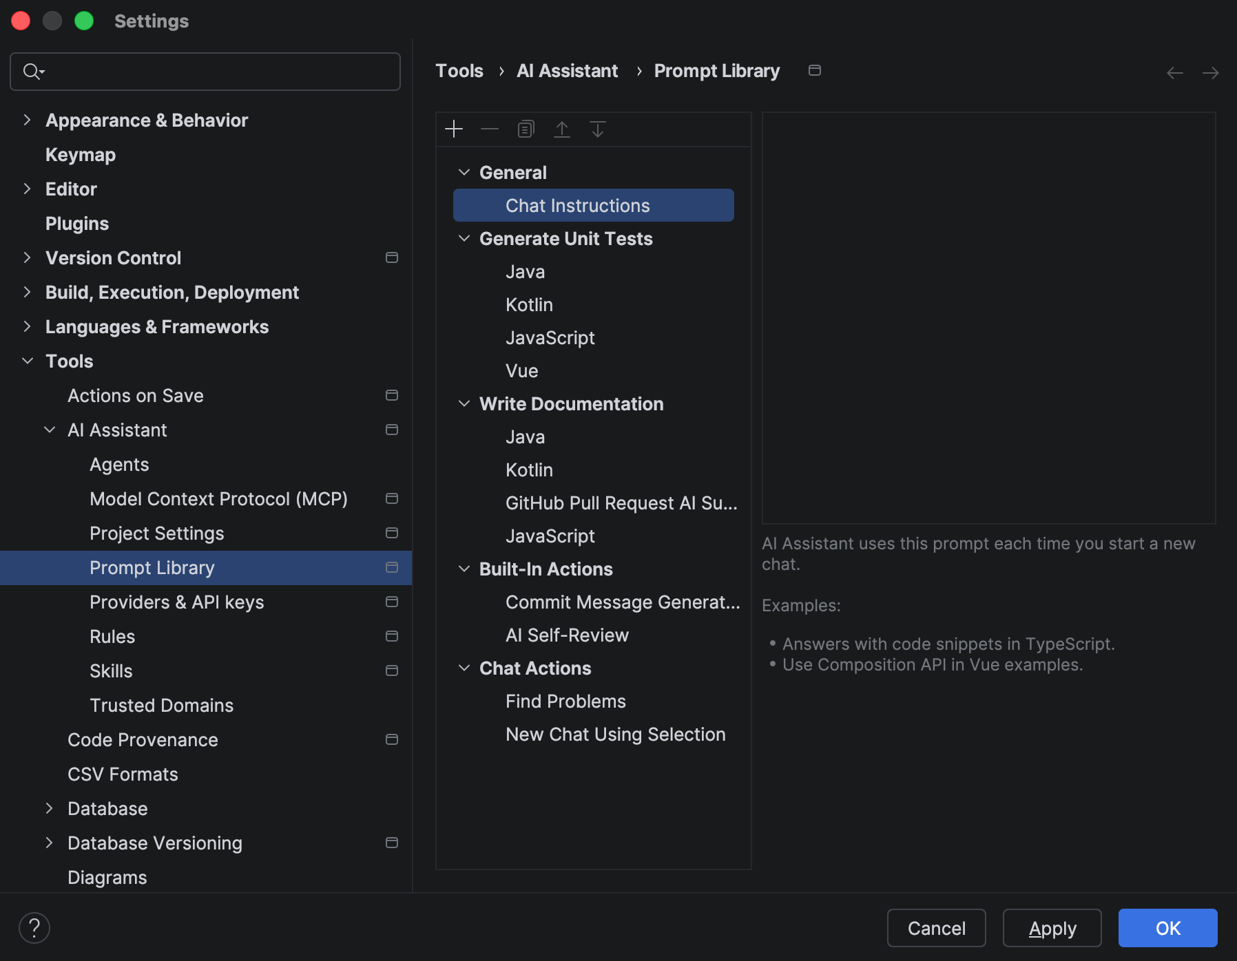
Task: Collapse the Generate Unit Tests group
Action: [464, 238]
